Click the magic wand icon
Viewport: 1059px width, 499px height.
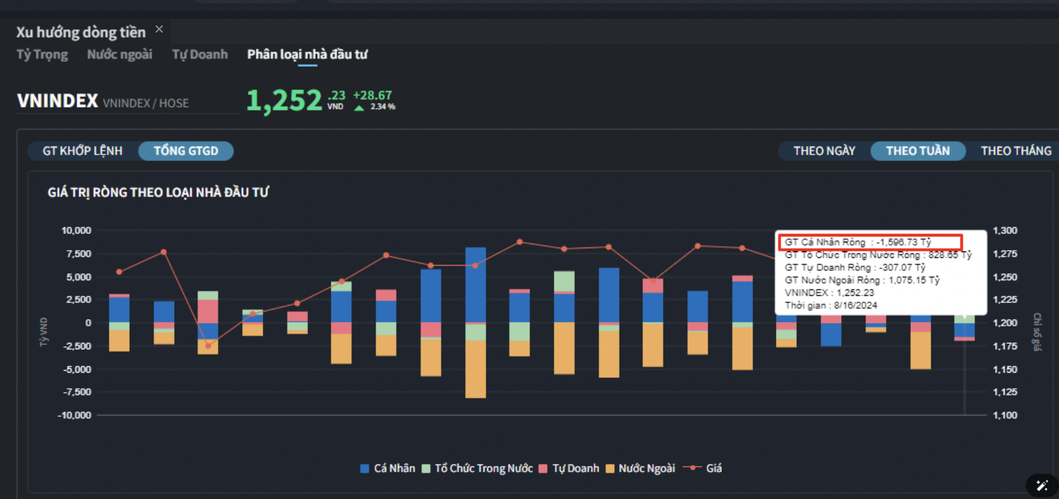click(x=1041, y=485)
